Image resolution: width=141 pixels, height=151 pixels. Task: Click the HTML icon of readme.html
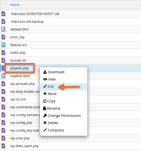coord(3,76)
